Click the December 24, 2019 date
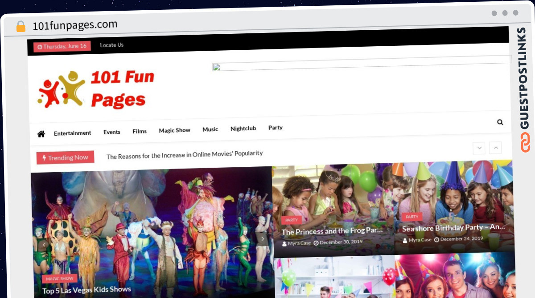Screen dimensions: 535x298 point(459,239)
